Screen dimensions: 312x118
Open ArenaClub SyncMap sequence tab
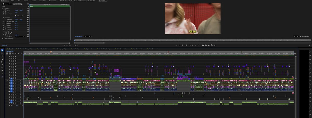point(43,49)
